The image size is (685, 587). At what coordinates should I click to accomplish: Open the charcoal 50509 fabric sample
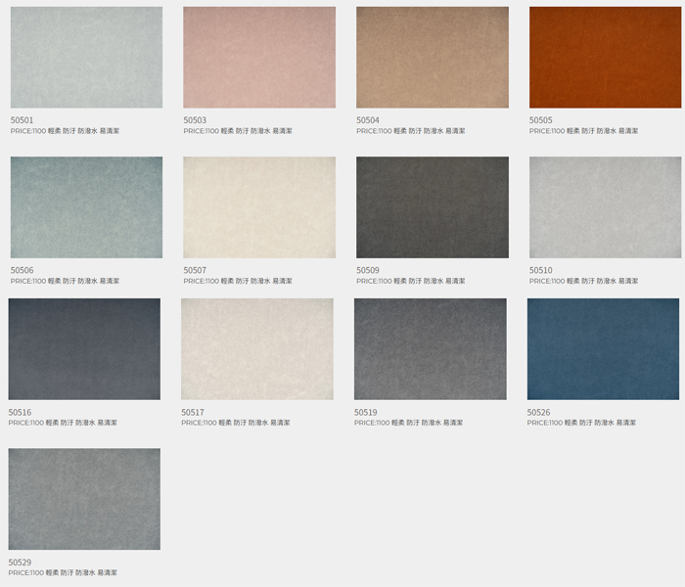(x=433, y=207)
